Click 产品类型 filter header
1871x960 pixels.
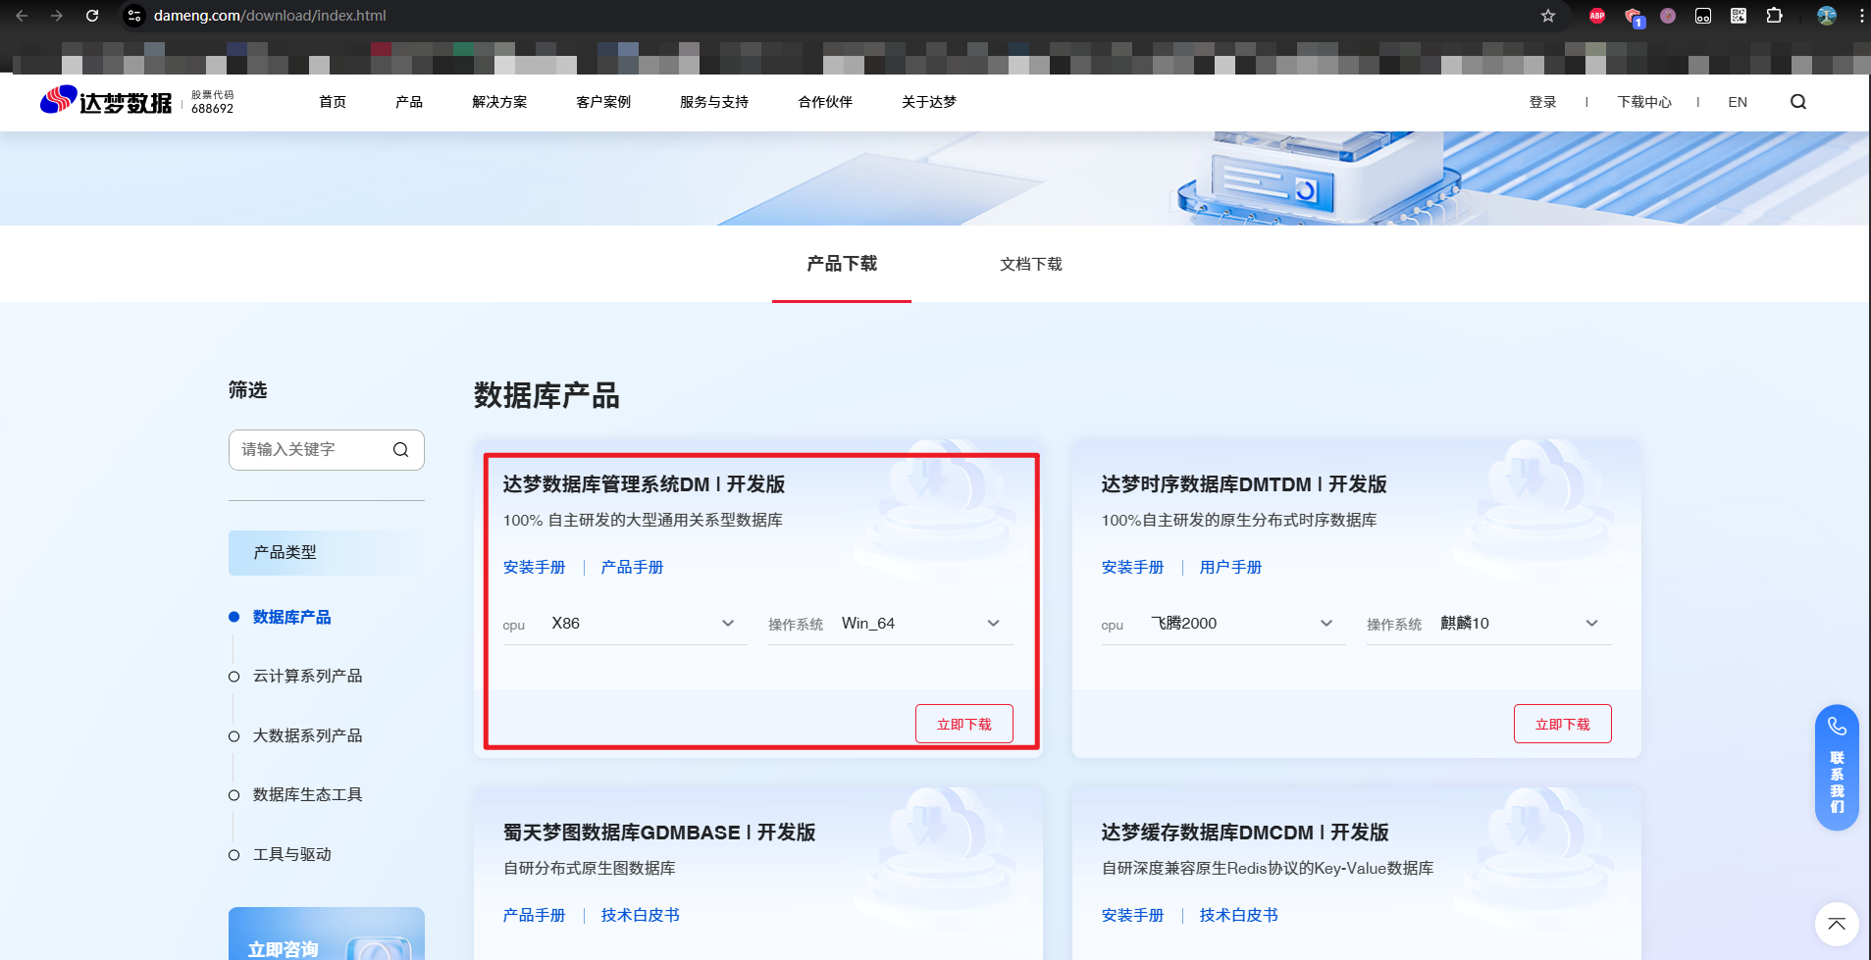point(327,553)
